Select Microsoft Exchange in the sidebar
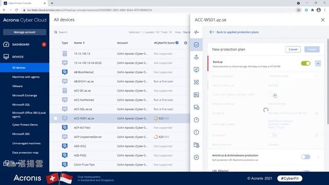Image resolution: width=329 pixels, height=185 pixels. point(25,96)
